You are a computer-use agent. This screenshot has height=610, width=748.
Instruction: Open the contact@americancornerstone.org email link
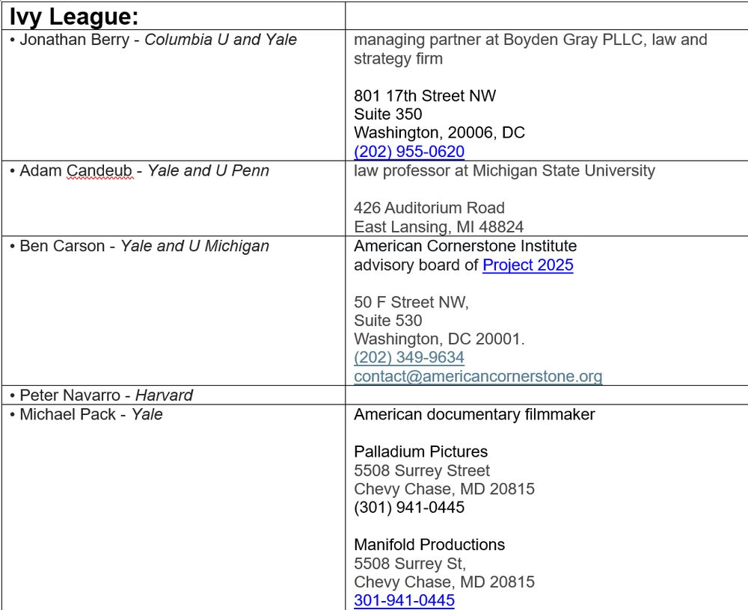coord(478,376)
